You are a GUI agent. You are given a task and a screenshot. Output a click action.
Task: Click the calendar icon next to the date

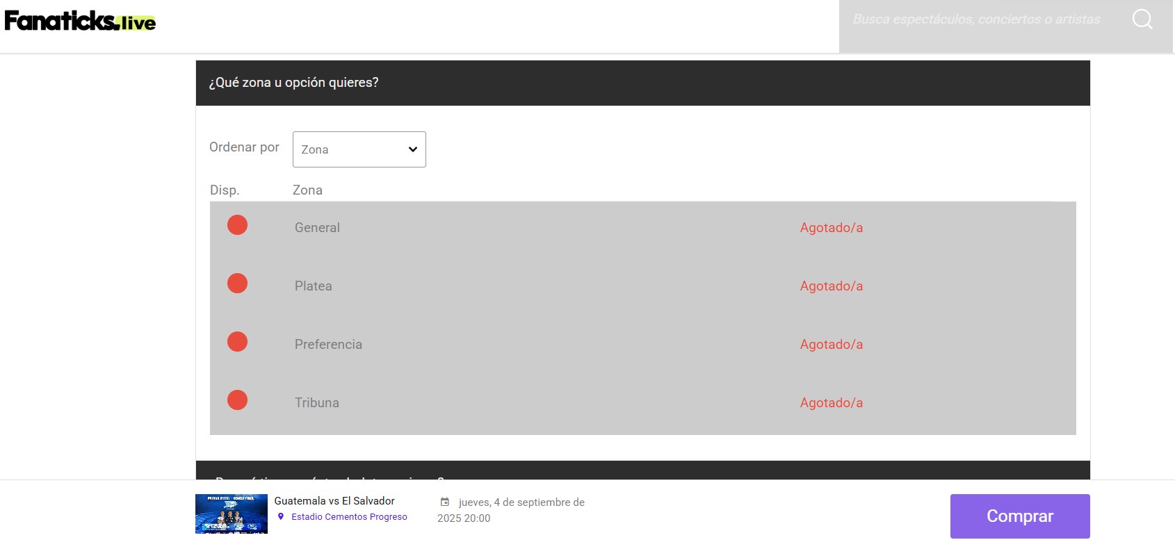pos(445,502)
